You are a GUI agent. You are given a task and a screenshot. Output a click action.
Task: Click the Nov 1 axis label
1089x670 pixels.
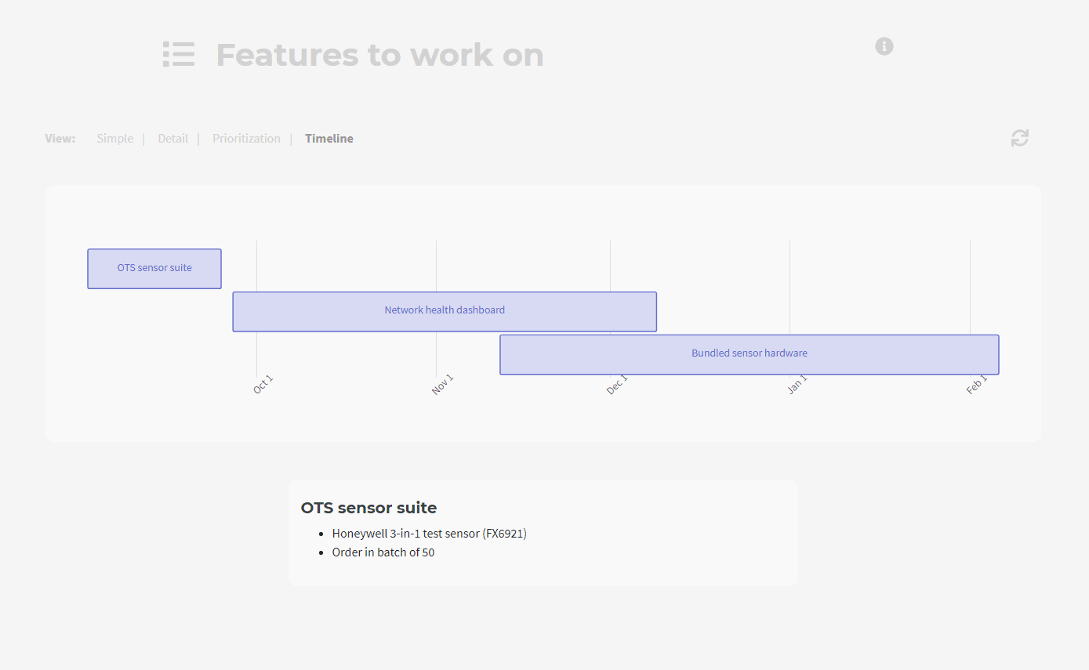pos(443,384)
